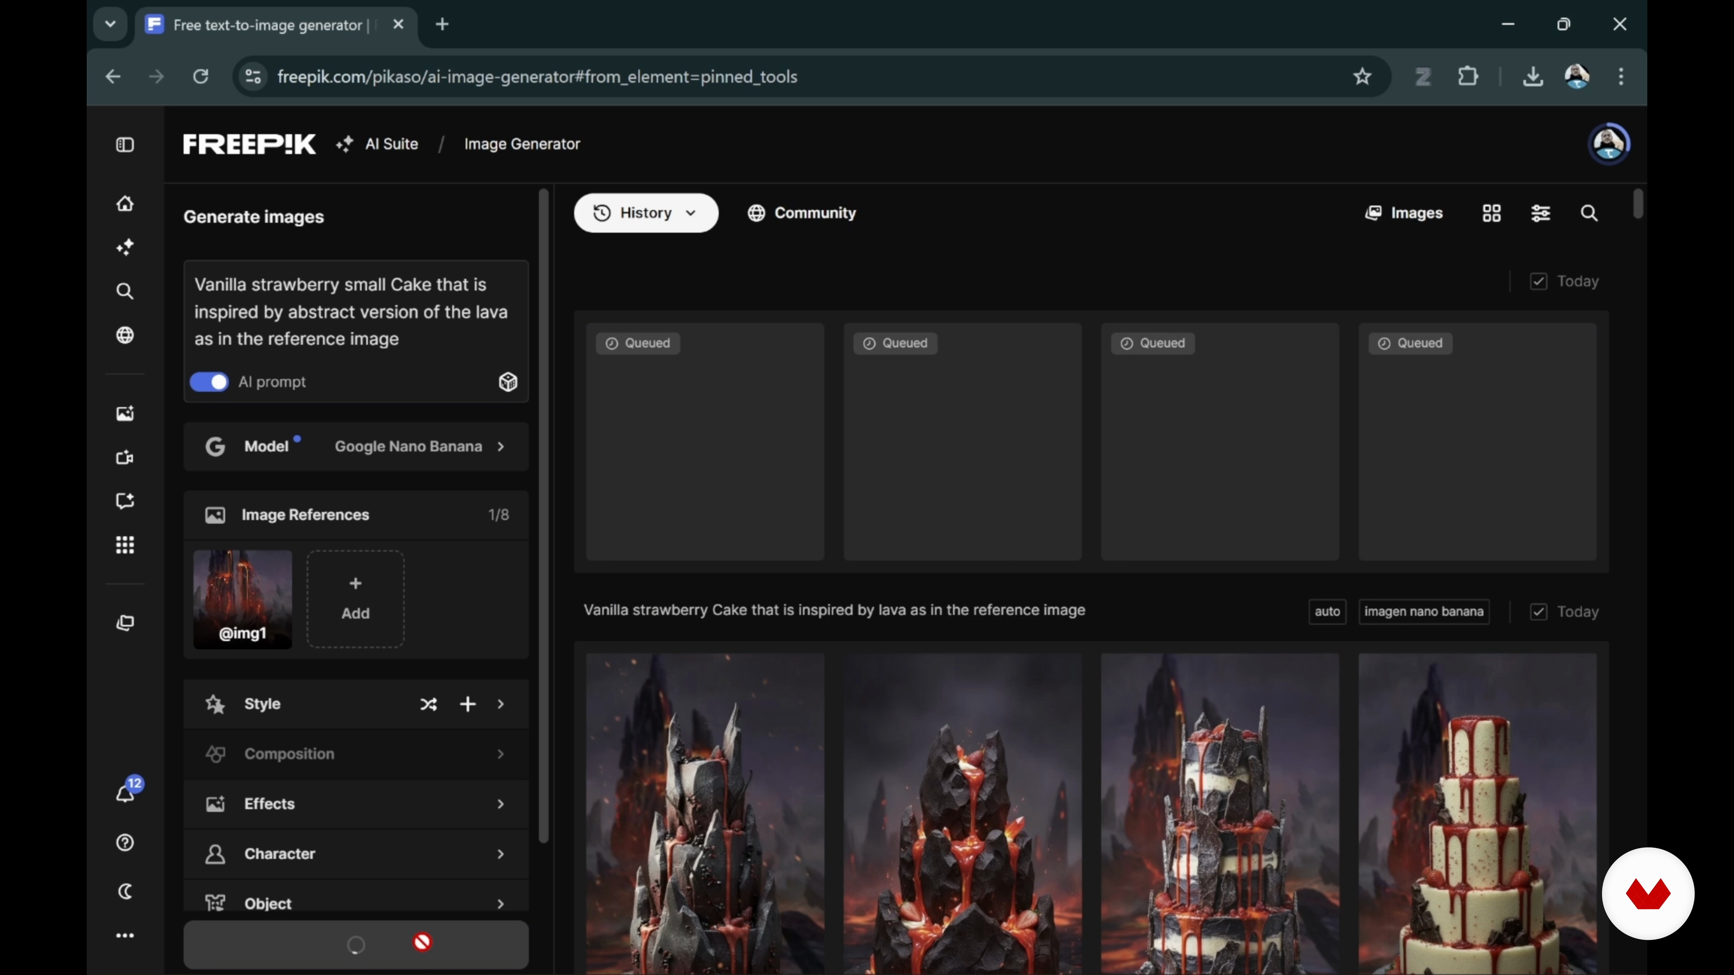Select the @img1 reference thumbnail
1734x975 pixels.
point(243,599)
